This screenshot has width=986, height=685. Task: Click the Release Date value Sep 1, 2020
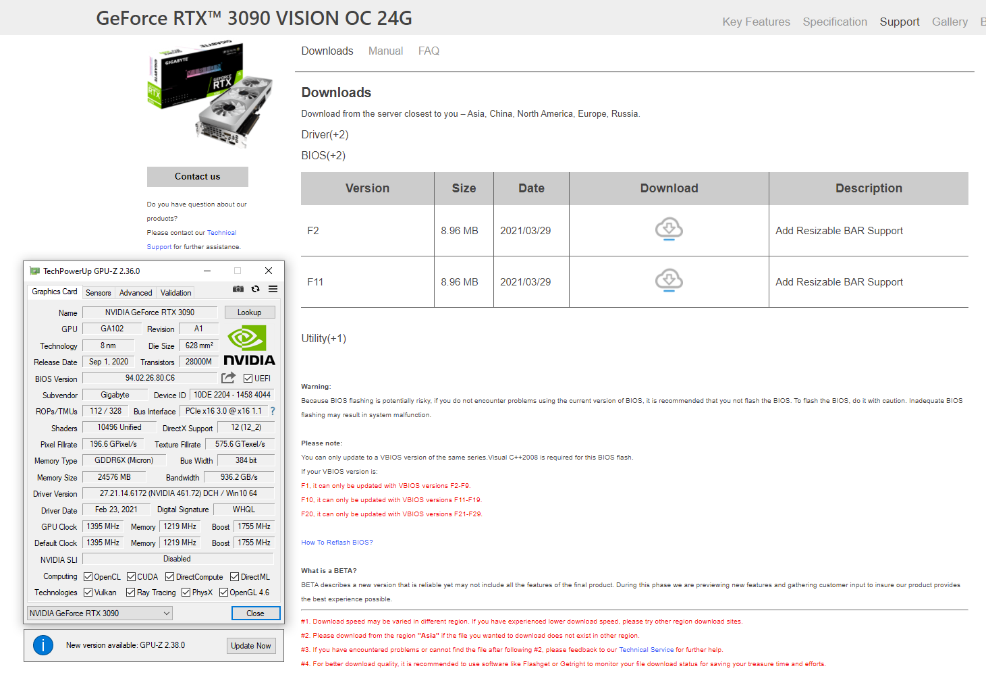pos(108,362)
